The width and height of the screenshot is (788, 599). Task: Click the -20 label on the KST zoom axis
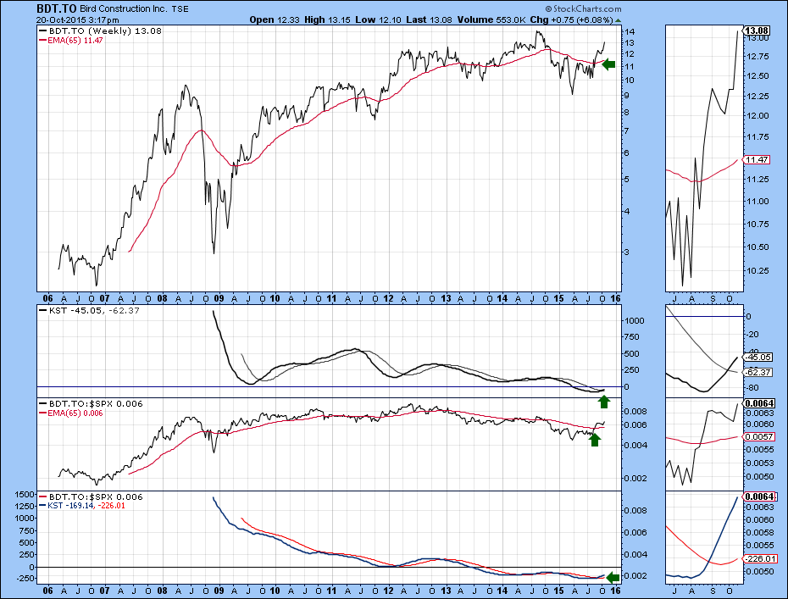(752, 334)
